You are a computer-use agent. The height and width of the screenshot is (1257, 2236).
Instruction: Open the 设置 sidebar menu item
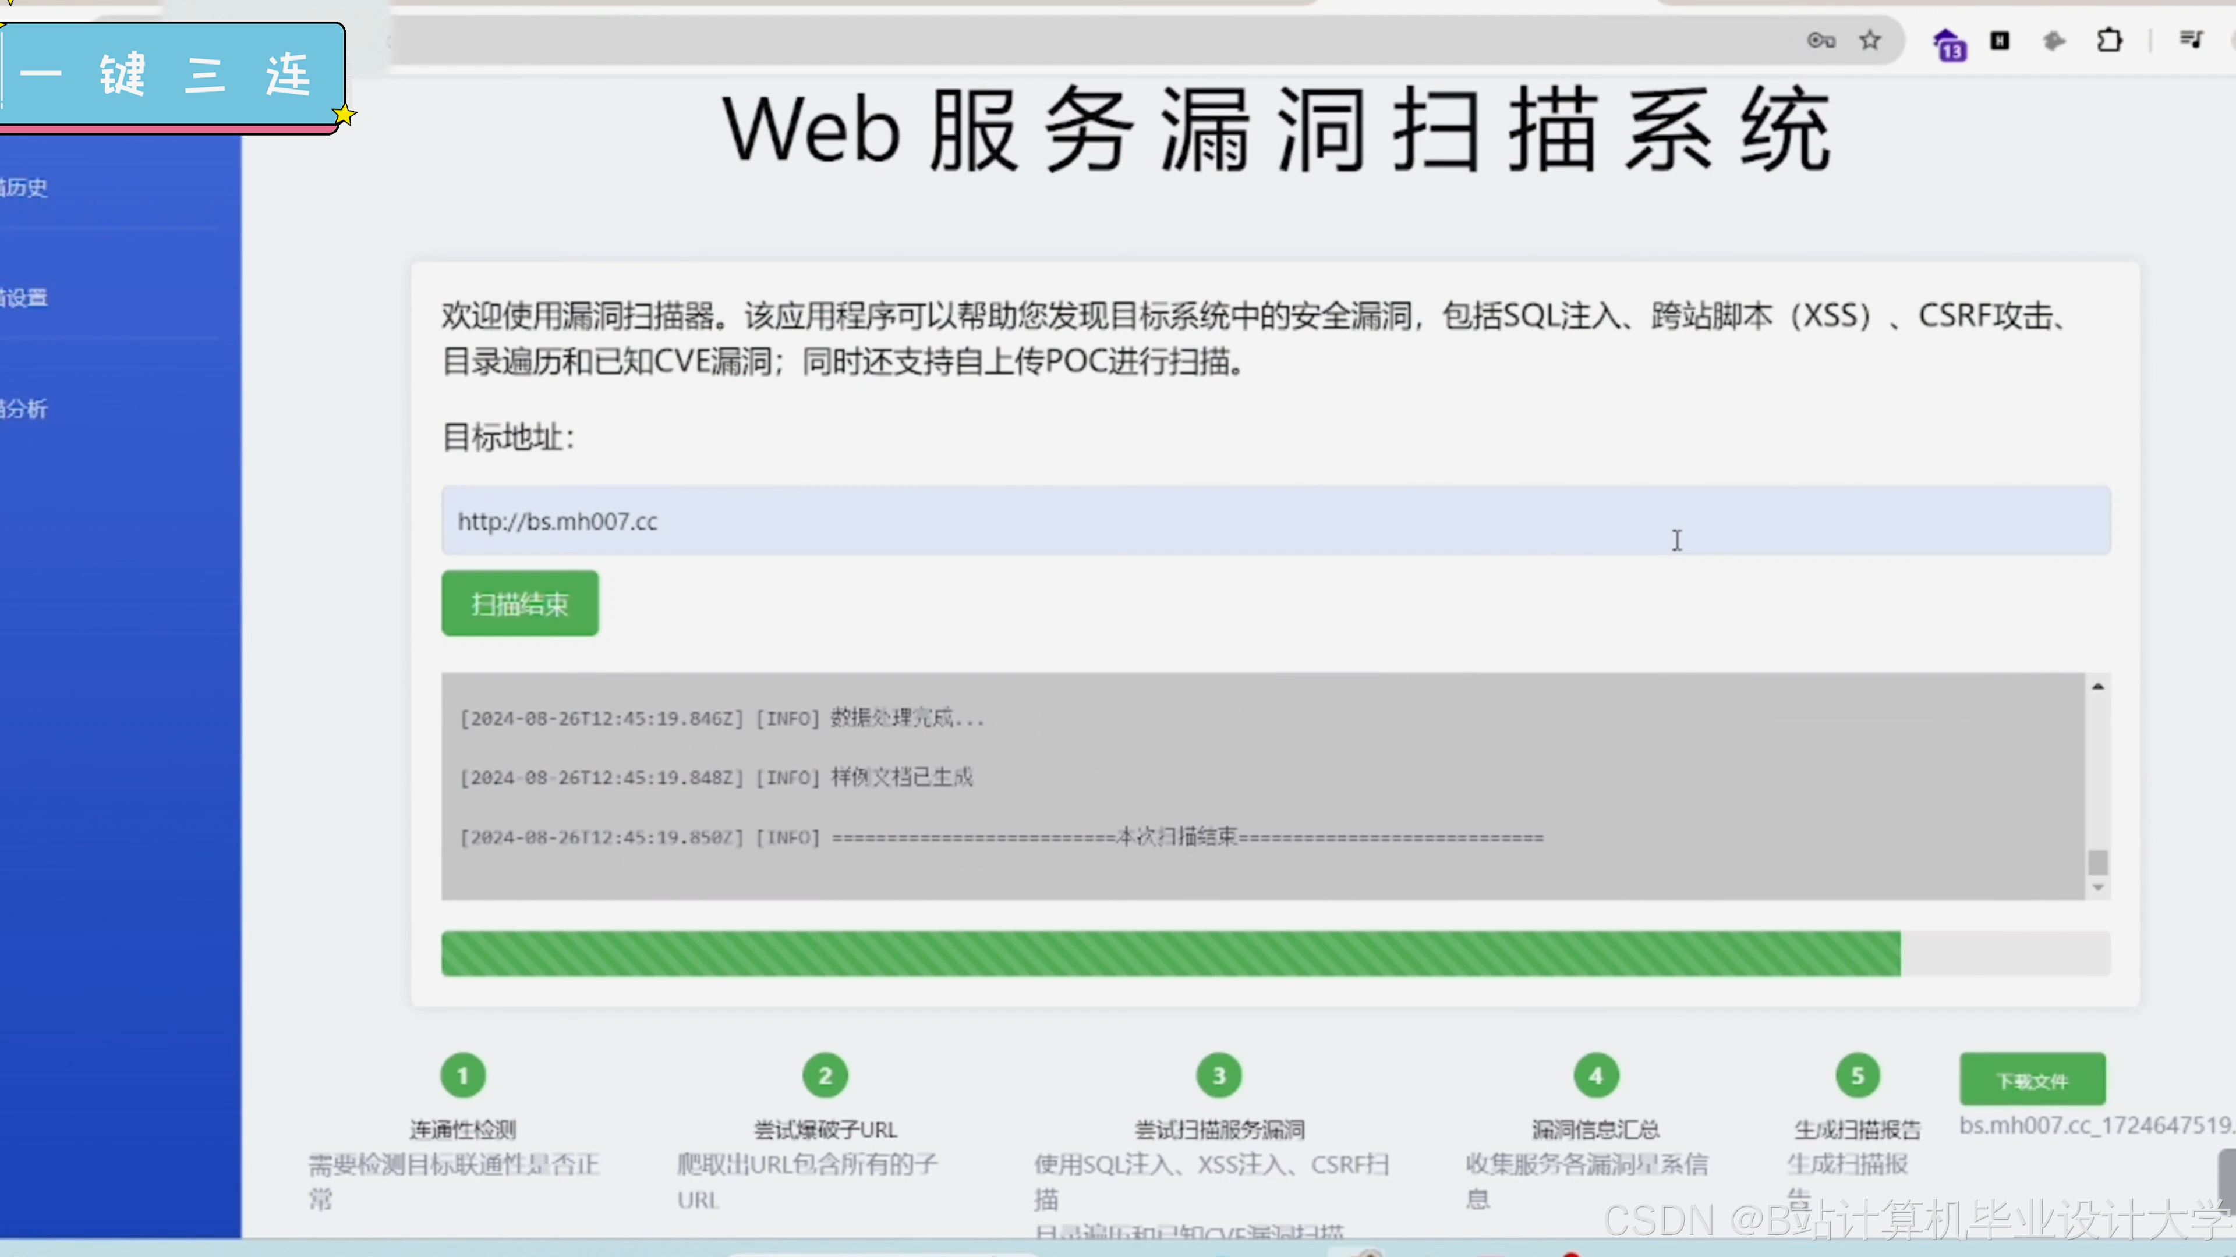tap(26, 297)
